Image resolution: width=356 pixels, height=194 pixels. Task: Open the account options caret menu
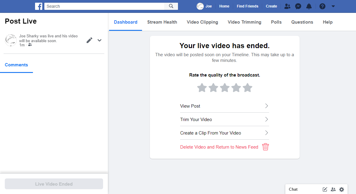[x=333, y=6]
